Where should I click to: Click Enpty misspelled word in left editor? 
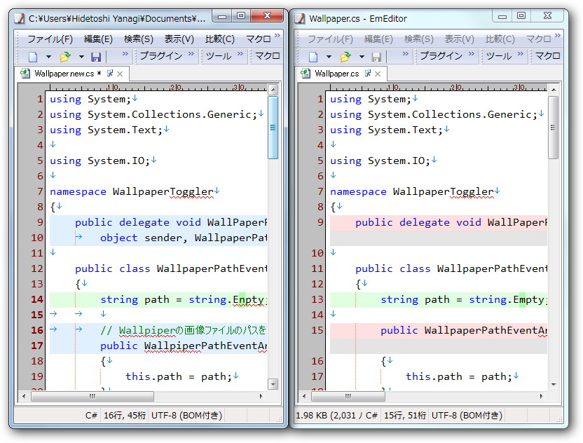pos(248,300)
